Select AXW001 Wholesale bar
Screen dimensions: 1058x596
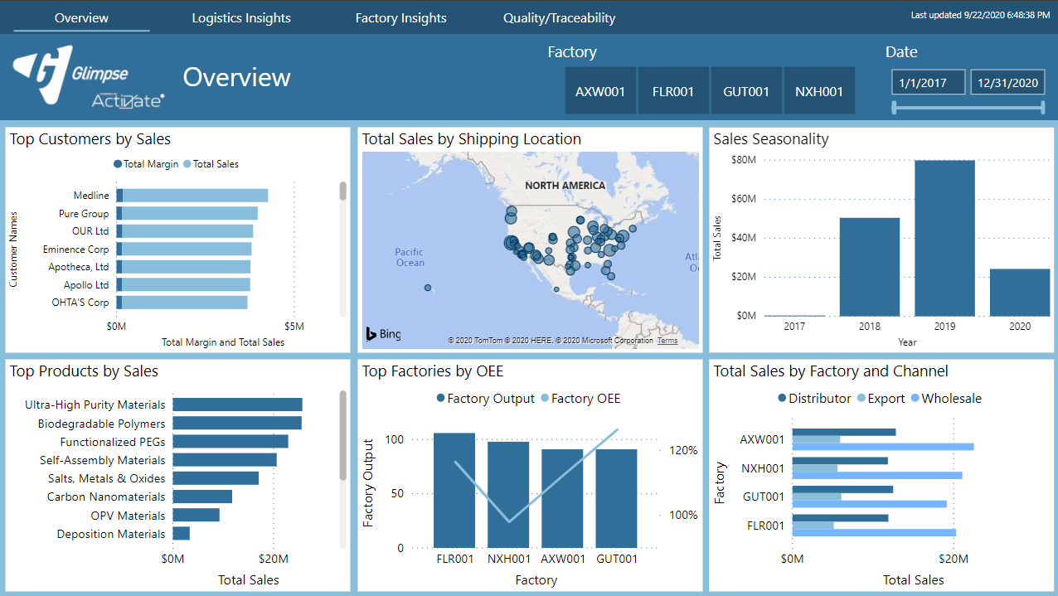(883, 447)
